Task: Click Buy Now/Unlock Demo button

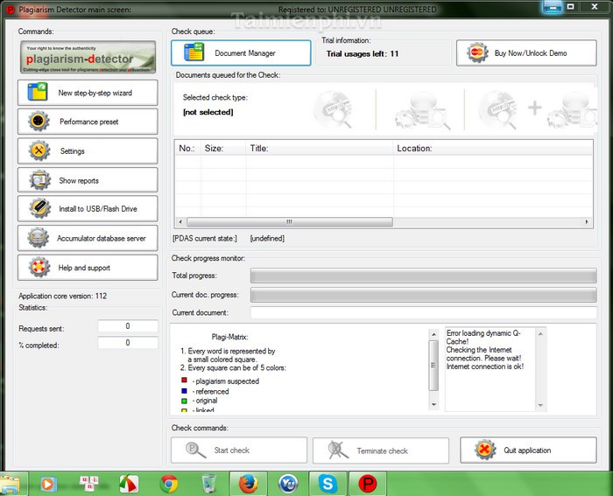Action: tap(526, 53)
